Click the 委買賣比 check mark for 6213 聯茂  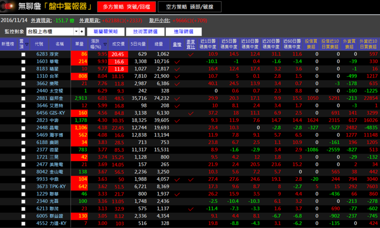tap(191, 209)
